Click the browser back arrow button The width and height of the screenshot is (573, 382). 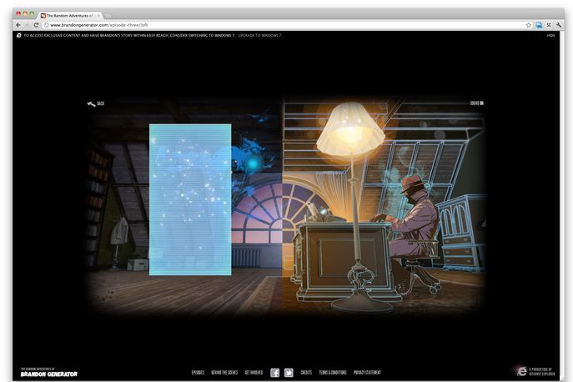tap(18, 25)
